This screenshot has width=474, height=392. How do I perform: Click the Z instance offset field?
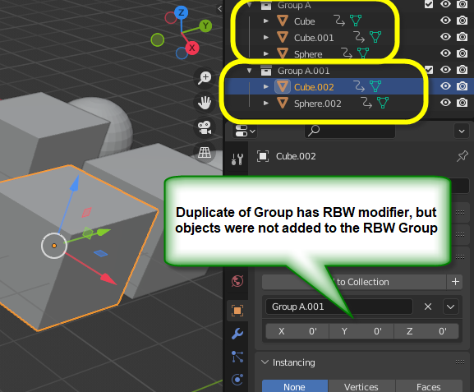[x=426, y=331]
